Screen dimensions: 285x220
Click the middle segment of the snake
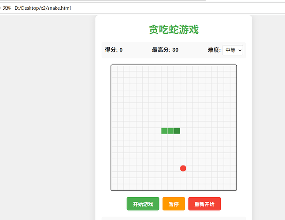(x=170, y=131)
